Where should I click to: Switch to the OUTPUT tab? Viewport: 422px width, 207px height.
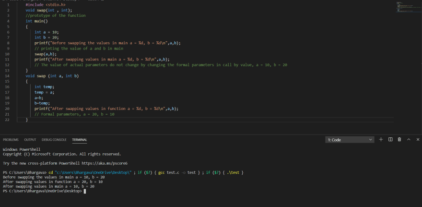click(x=30, y=140)
